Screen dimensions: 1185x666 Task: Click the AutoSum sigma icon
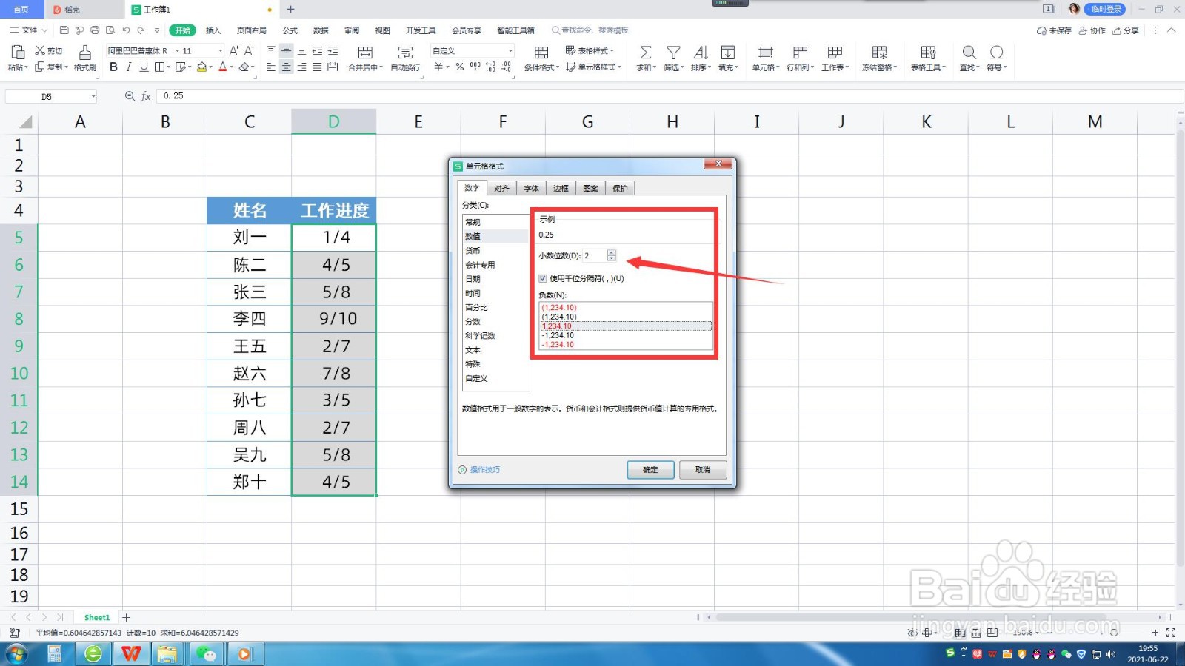click(646, 53)
